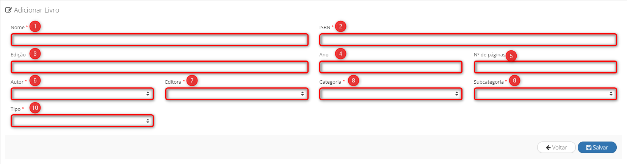Image resolution: width=627 pixels, height=165 pixels.
Task: Open the Autor dropdown
Action: tap(82, 94)
